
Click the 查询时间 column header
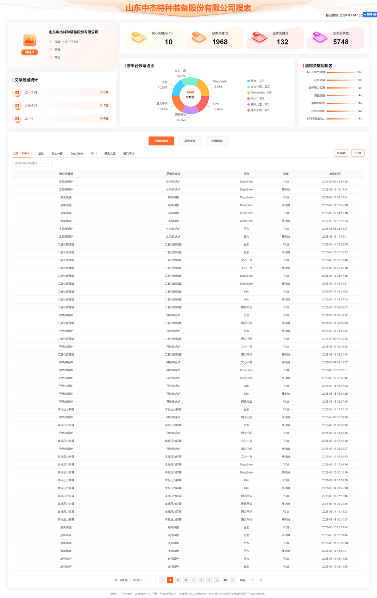click(335, 174)
